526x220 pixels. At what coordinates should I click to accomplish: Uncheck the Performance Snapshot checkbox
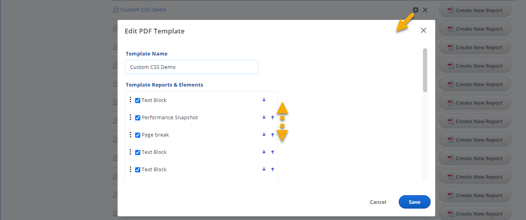(138, 118)
